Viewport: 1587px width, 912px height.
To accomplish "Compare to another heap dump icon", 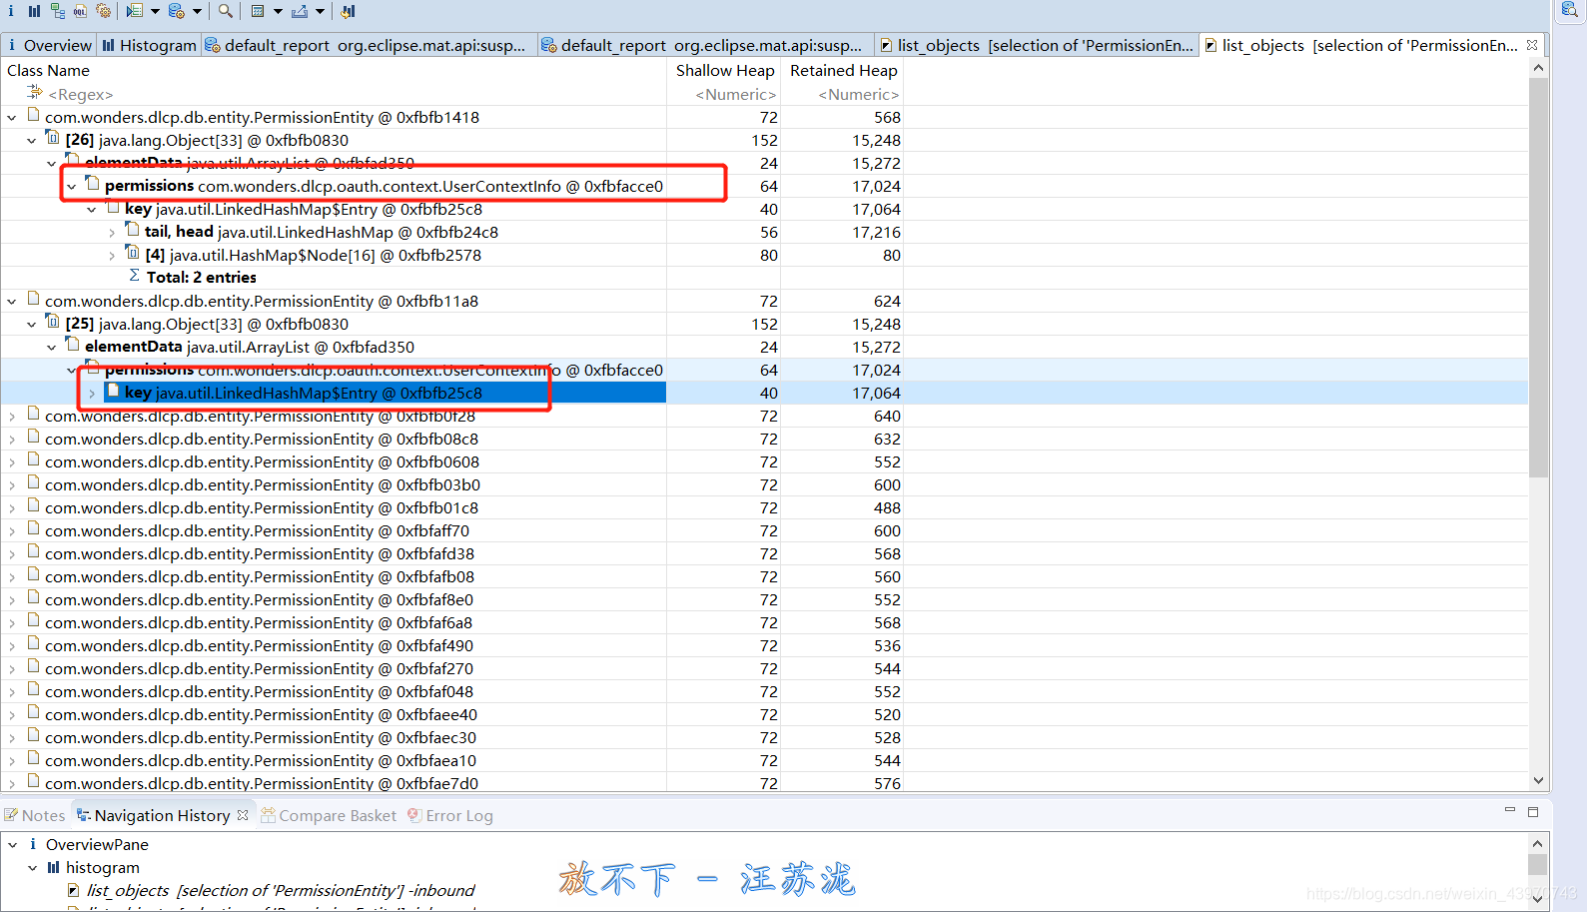I will (x=348, y=11).
